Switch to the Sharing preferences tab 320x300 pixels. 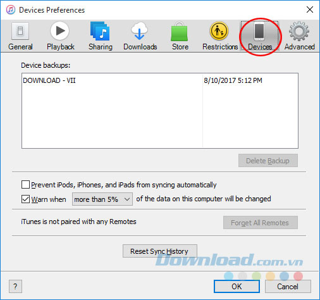pos(101,36)
